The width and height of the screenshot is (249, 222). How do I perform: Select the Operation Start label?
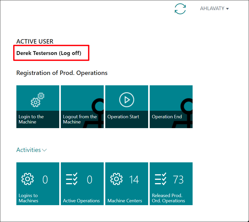(123, 117)
